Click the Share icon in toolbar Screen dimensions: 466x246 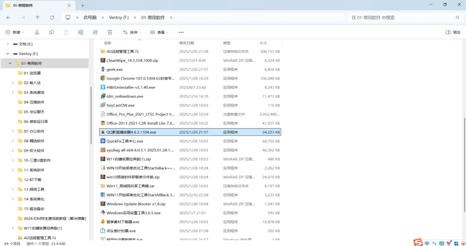click(x=95, y=32)
